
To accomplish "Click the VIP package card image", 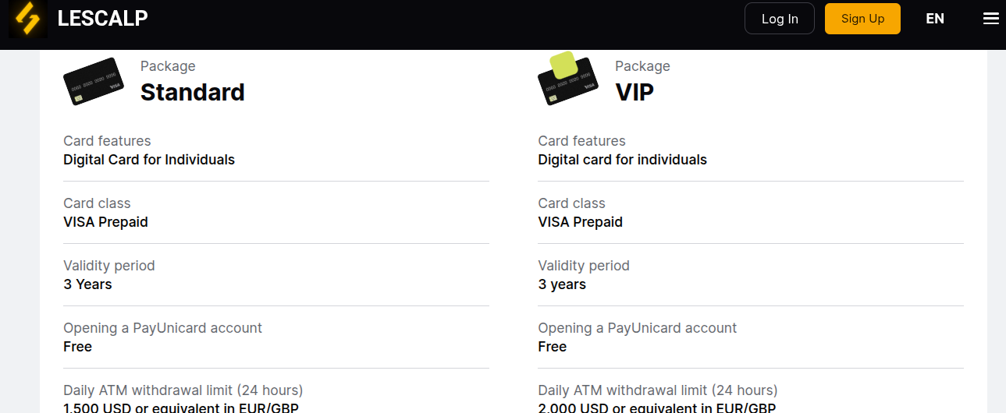I will [567, 79].
